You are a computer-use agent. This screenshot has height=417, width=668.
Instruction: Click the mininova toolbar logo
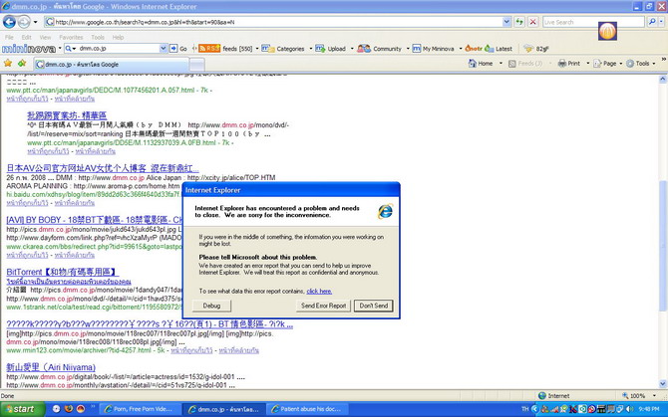(x=29, y=49)
